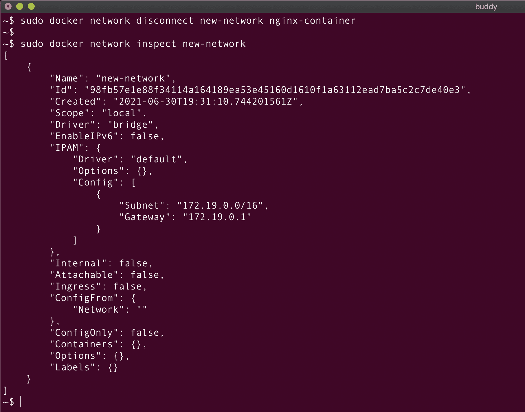Click the Scope value "local"

(121, 113)
